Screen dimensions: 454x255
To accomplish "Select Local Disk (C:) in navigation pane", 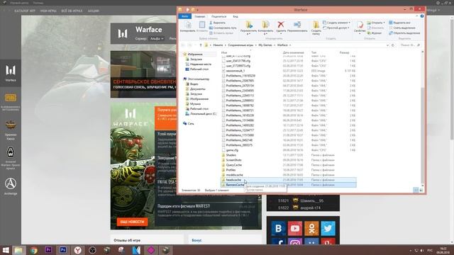I will (201, 113).
